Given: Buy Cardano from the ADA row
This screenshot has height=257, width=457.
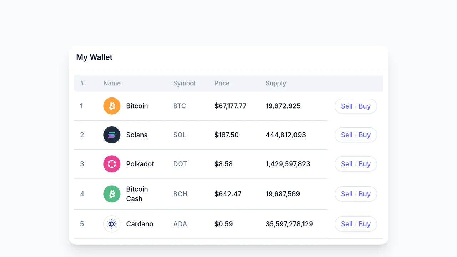Looking at the screenshot, I should pos(365,224).
